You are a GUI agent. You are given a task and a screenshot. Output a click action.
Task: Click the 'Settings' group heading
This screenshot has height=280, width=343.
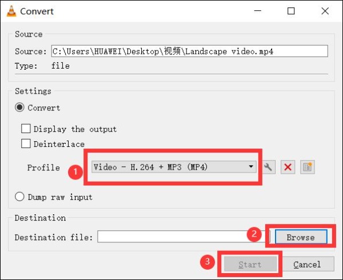33,91
